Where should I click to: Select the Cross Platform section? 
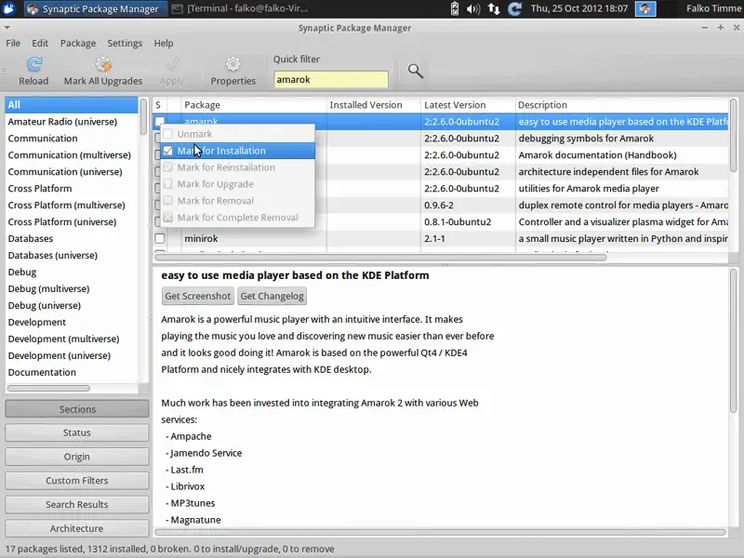[x=72, y=189]
